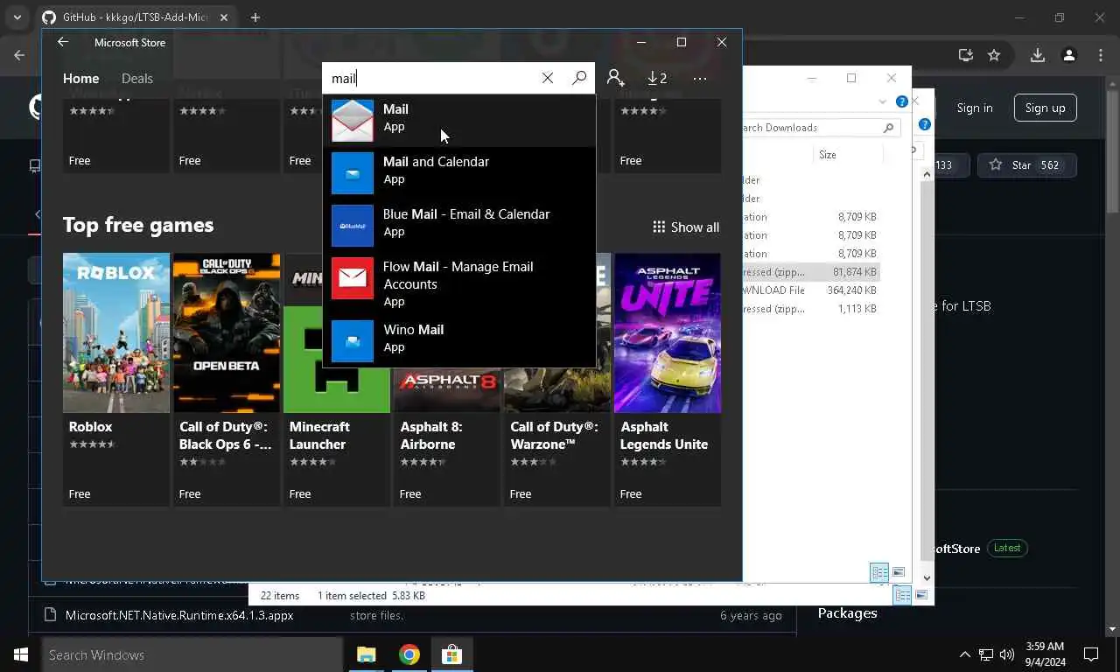Open Call of Duty: Black Ops 6 tile
Screen dimensions: 1120x672
click(x=227, y=380)
